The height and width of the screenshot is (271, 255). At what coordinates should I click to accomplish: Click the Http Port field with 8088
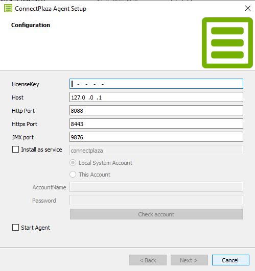click(156, 110)
